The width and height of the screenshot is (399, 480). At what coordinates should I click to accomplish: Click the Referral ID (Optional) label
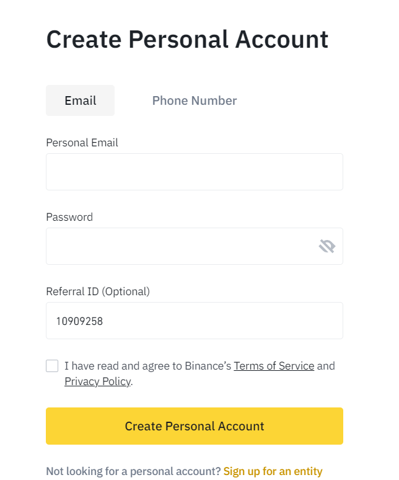coord(98,291)
